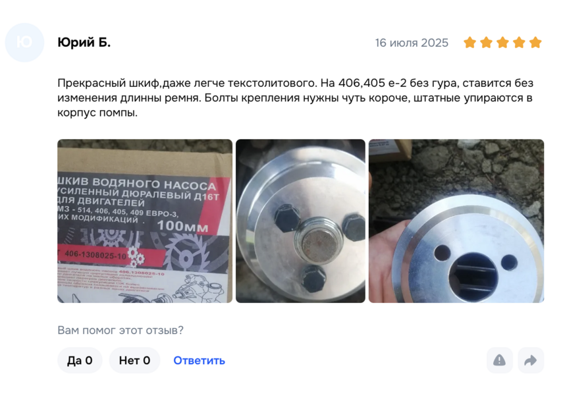Click the third rating star
This screenshot has height=411, width=565.
pyautogui.click(x=502, y=43)
